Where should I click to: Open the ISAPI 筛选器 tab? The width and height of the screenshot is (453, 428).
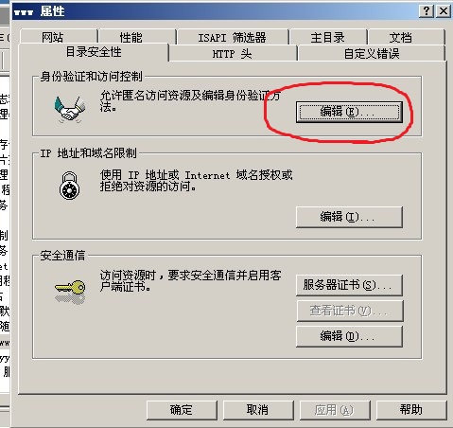pyautogui.click(x=233, y=37)
